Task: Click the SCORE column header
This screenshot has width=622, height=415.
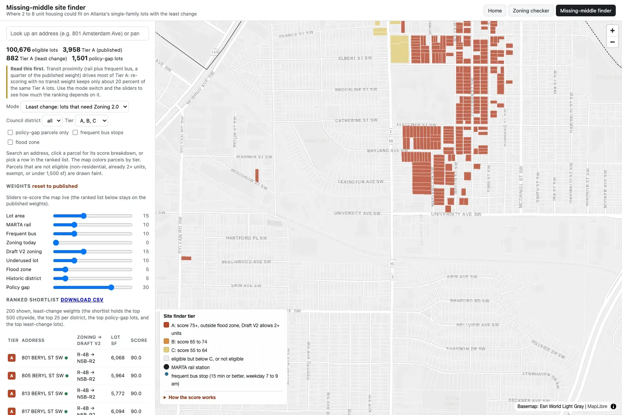Action: (139, 340)
